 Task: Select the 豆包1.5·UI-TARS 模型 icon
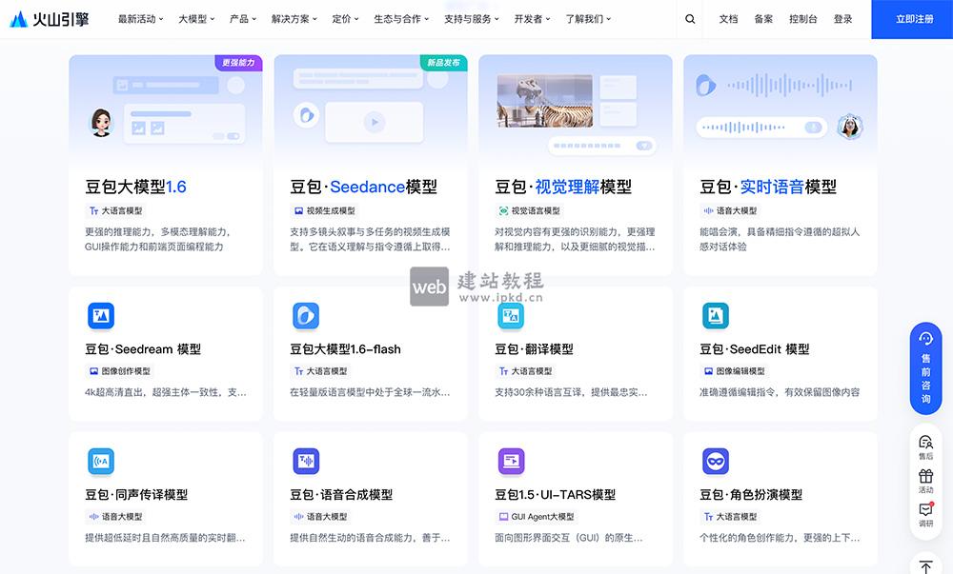510,462
